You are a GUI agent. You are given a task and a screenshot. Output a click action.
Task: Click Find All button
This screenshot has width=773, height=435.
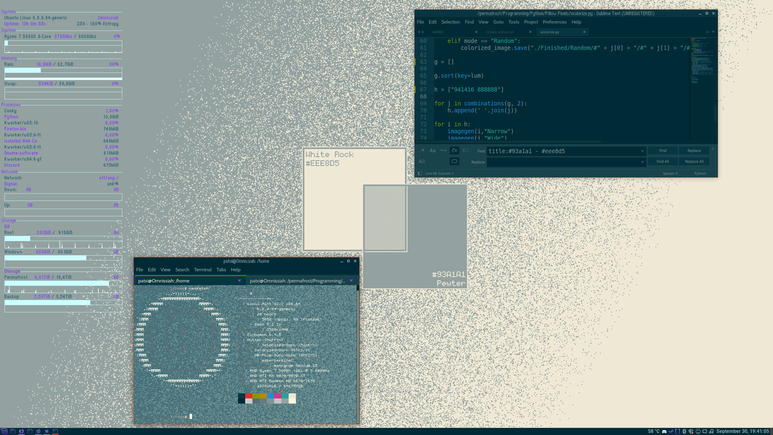point(662,161)
